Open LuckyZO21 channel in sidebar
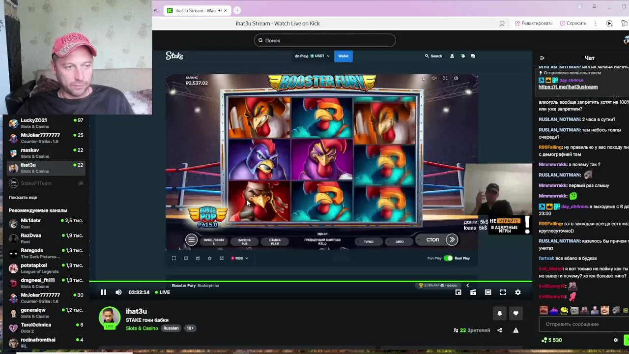Screen dimensions: 629x354 tap(45, 123)
